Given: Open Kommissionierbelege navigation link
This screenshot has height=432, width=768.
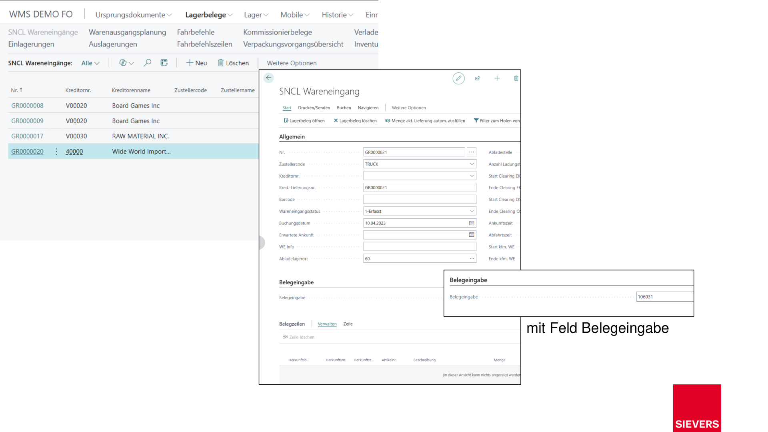Looking at the screenshot, I should pyautogui.click(x=278, y=32).
